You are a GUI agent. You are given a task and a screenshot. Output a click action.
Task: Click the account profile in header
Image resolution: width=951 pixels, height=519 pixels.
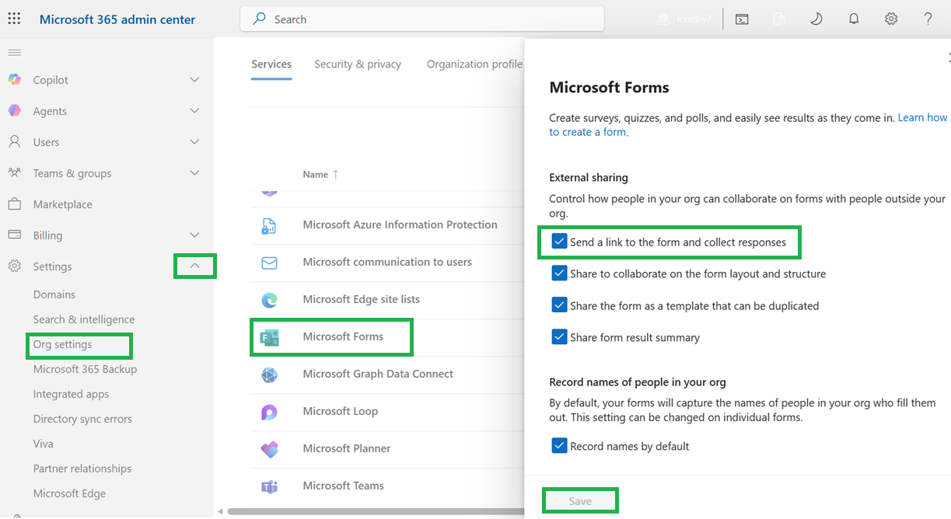pos(686,19)
